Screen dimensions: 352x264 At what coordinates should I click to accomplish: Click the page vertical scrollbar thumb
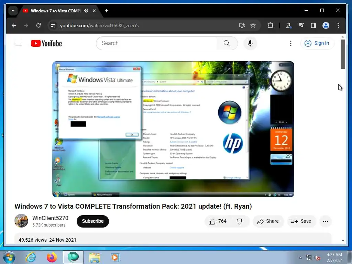click(x=343, y=54)
